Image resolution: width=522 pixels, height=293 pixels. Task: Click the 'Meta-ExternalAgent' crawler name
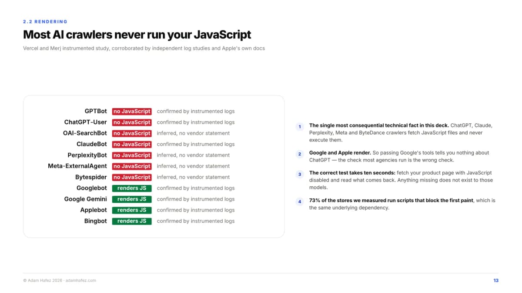coord(77,166)
